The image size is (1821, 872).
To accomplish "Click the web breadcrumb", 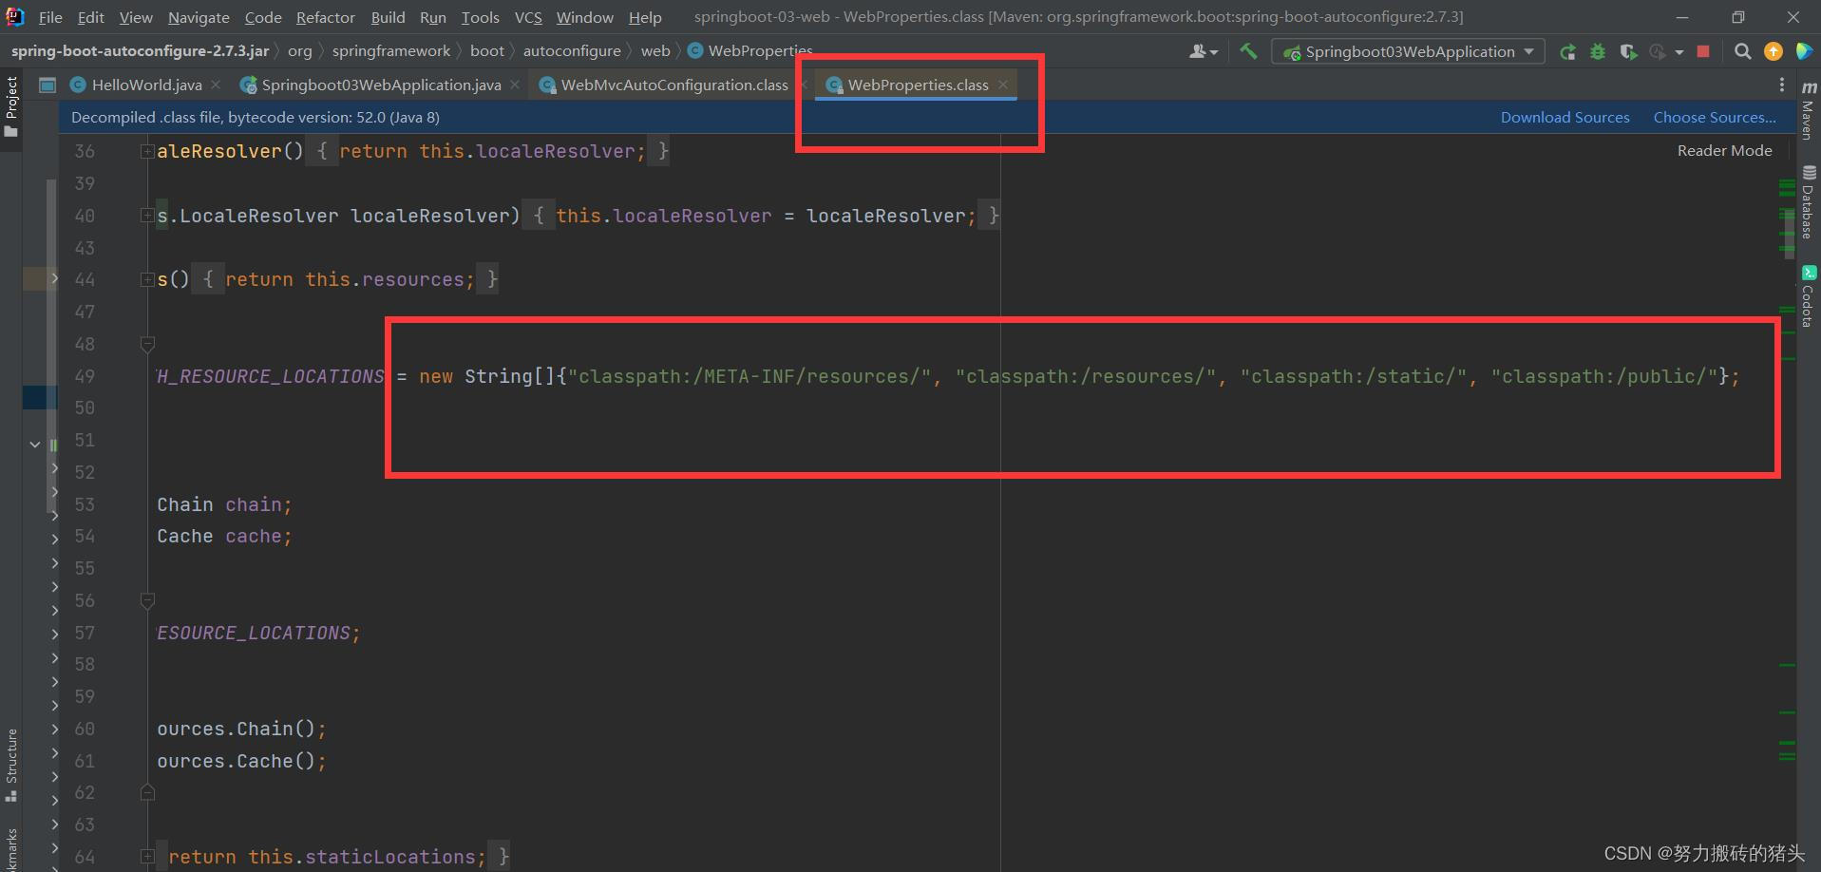I will coord(655,51).
